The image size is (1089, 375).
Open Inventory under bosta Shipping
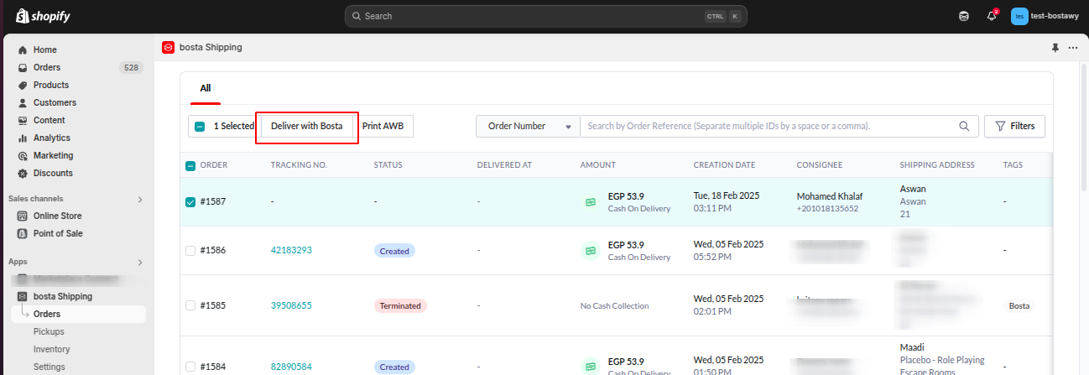click(x=51, y=349)
